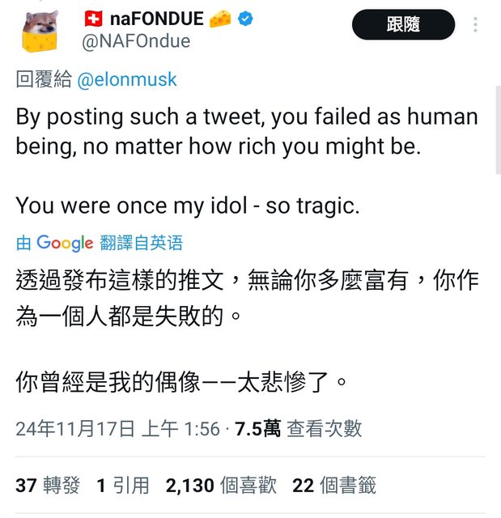Open the naFONDUE cheese dog avatar
Image resolution: width=501 pixels, height=518 pixels.
[40, 32]
